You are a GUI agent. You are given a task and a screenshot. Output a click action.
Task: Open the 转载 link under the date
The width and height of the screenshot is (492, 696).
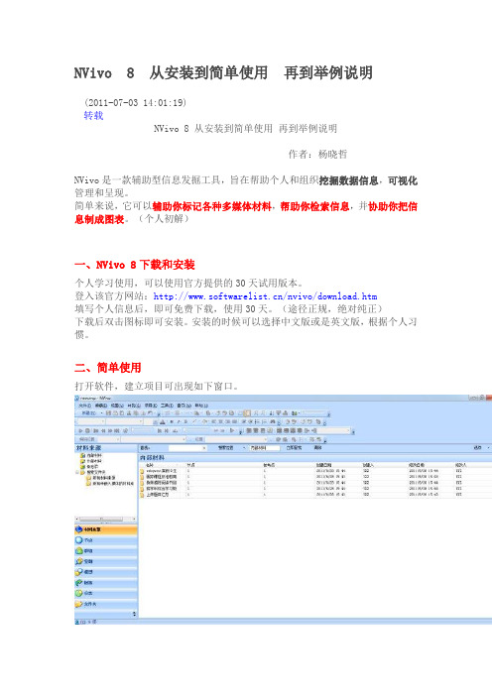pyautogui.click(x=93, y=115)
